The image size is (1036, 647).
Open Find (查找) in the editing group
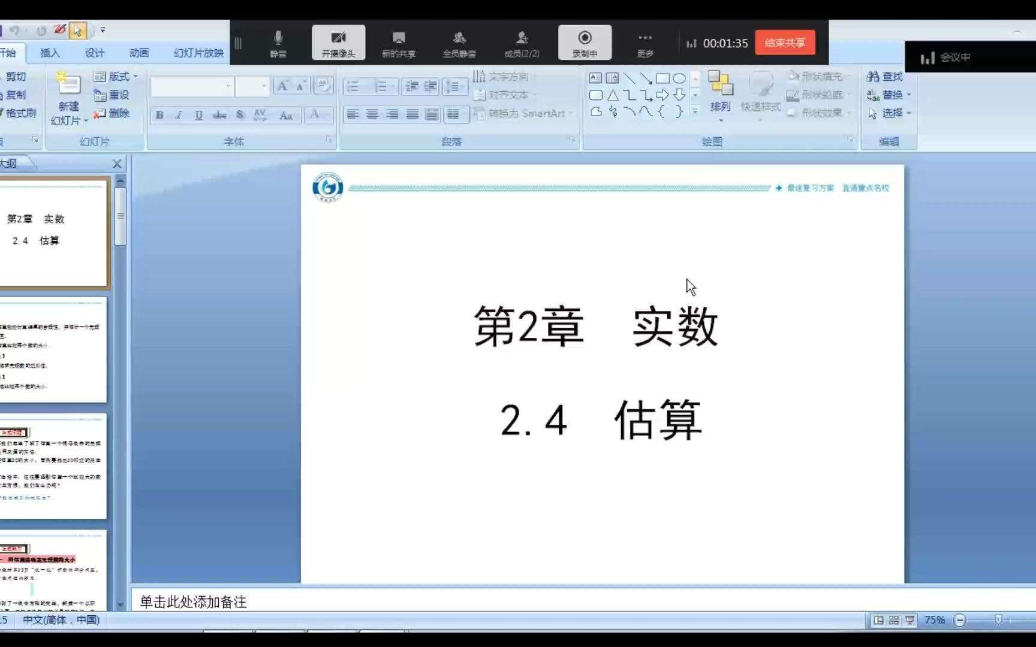coord(884,76)
